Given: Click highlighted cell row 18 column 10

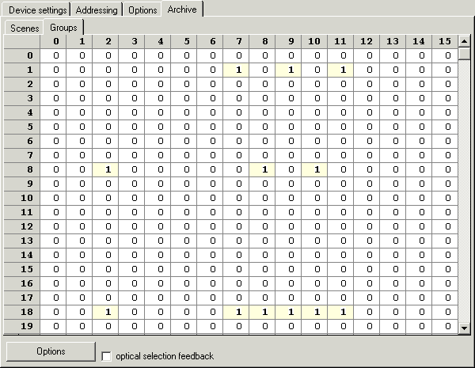Looking at the screenshot, I should point(314,312).
